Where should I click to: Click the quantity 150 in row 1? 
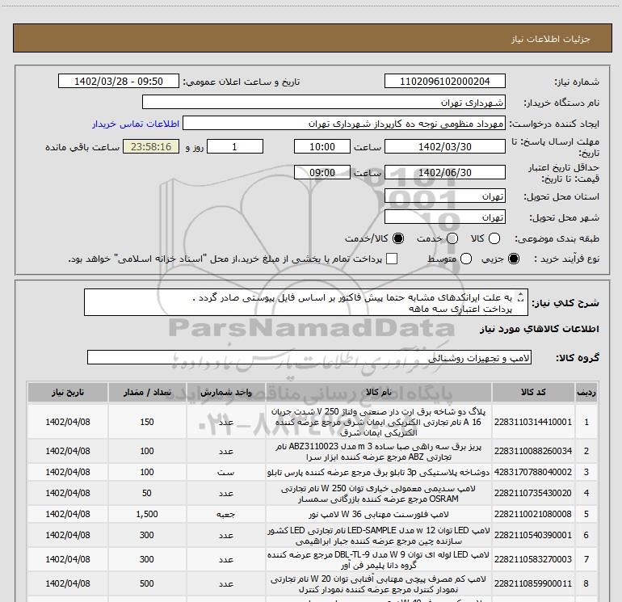point(147,422)
